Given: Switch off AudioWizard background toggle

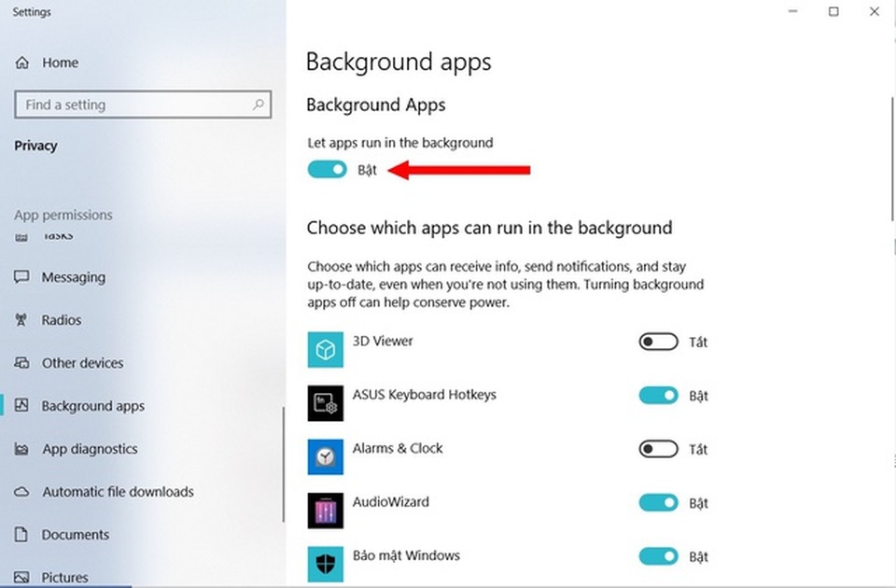Looking at the screenshot, I should (x=658, y=503).
